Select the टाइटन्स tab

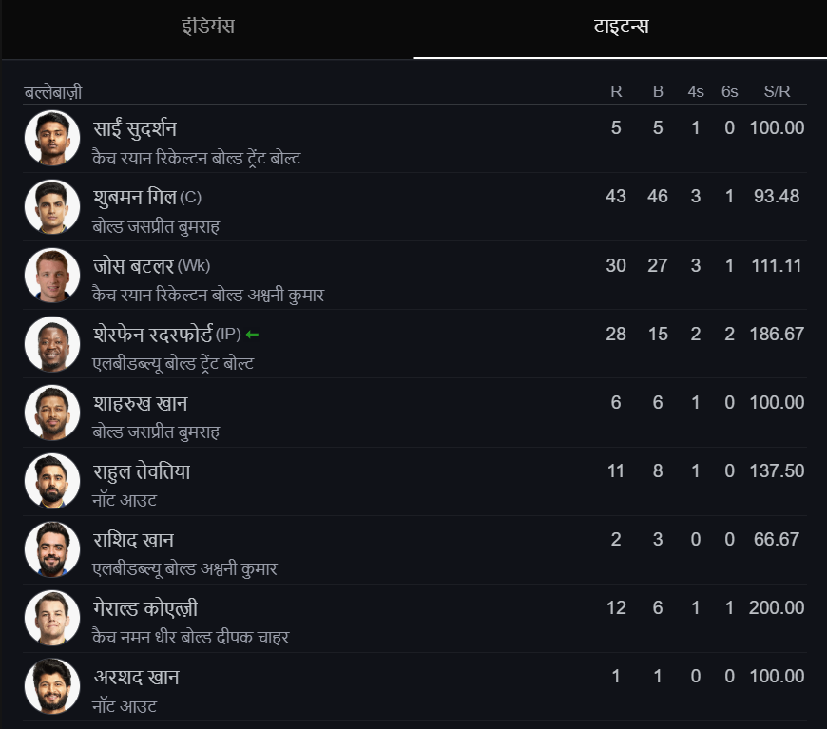pos(620,27)
